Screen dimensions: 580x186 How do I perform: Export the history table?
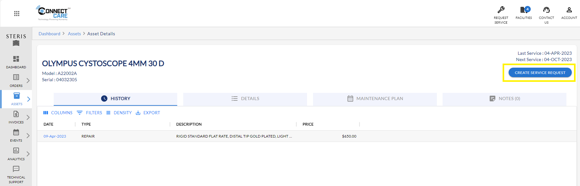click(x=148, y=113)
